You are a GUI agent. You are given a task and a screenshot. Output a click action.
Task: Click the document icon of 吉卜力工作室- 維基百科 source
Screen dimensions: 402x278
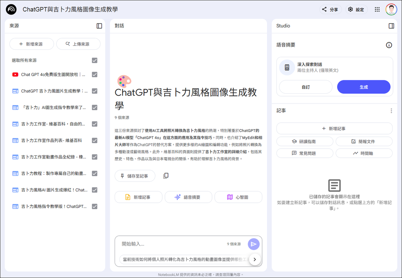[x=15, y=124]
